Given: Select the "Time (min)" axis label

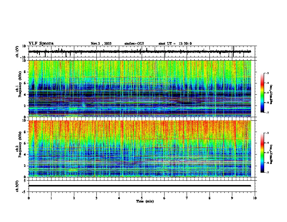Looking at the screenshot, I should pyautogui.click(x=145, y=201).
